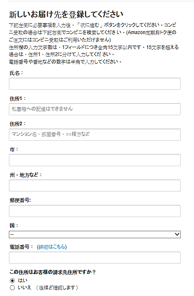Click the 郵便番号 label

point(20,200)
